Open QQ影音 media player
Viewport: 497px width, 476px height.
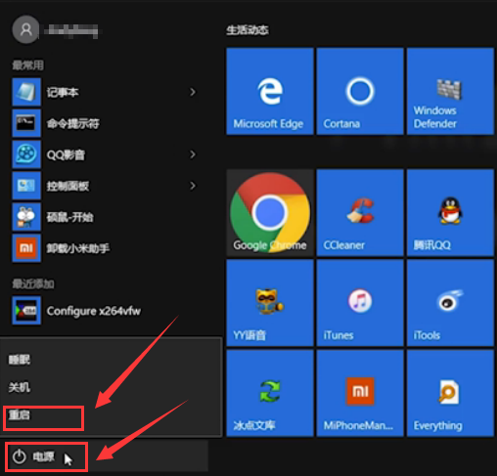click(105, 154)
